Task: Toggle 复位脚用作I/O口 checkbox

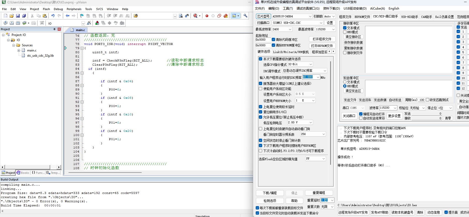Action: coord(261,112)
